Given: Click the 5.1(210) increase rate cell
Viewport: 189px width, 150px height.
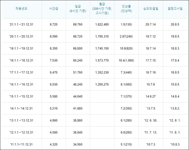Looking at the screenshot, I should click(126, 144).
